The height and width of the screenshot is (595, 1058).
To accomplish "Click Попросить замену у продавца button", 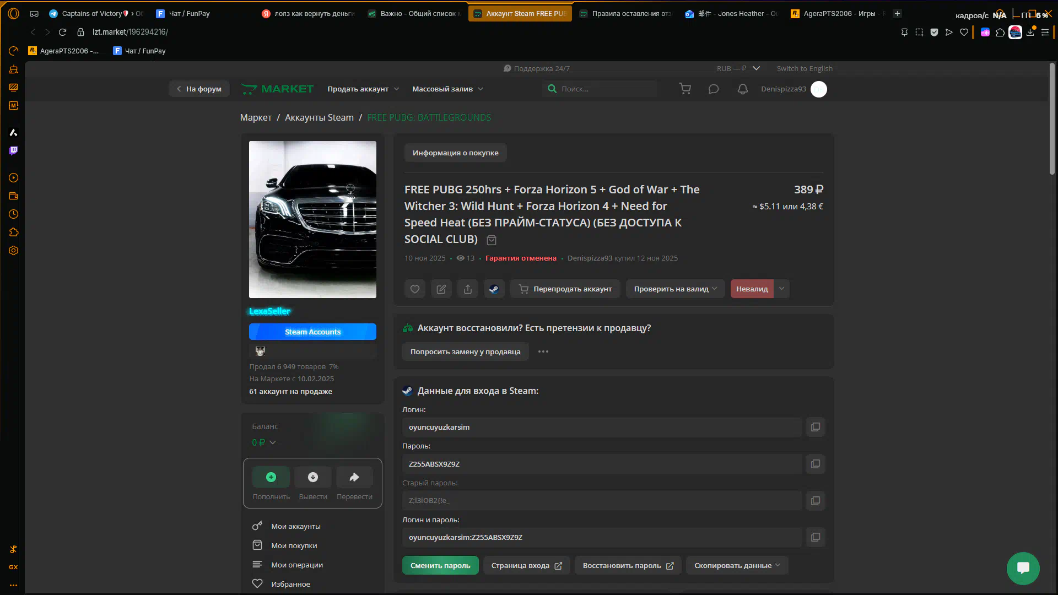I will click(x=465, y=351).
